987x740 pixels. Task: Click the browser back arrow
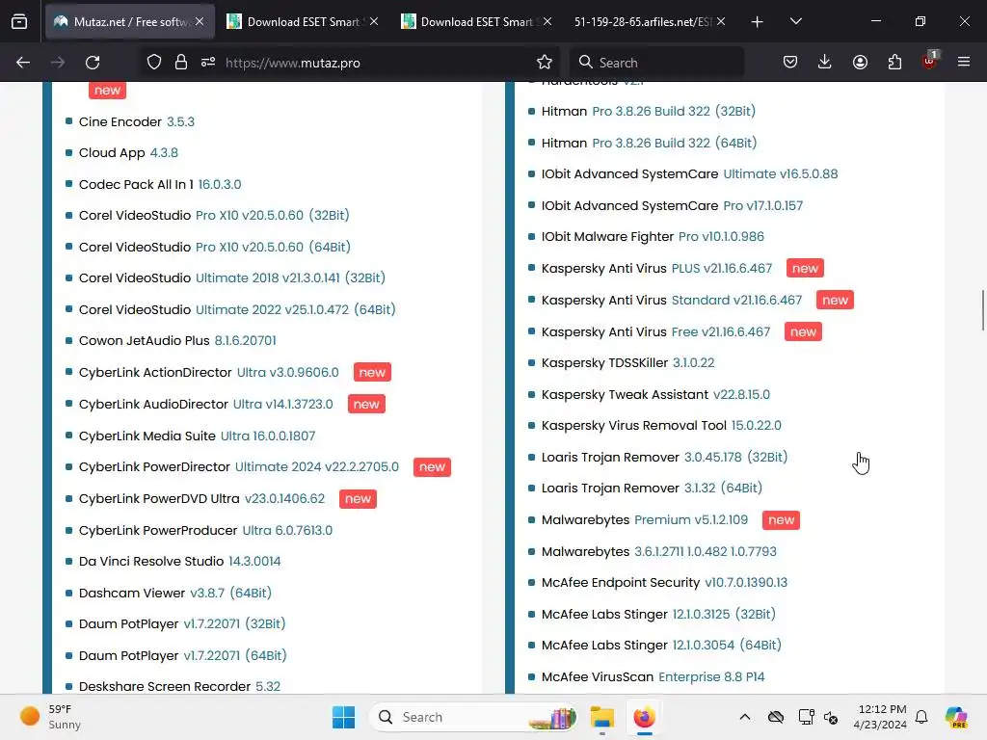click(23, 63)
